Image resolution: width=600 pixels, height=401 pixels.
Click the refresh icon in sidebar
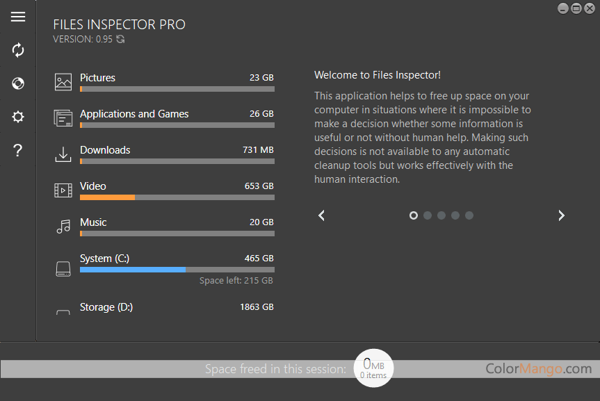(18, 50)
